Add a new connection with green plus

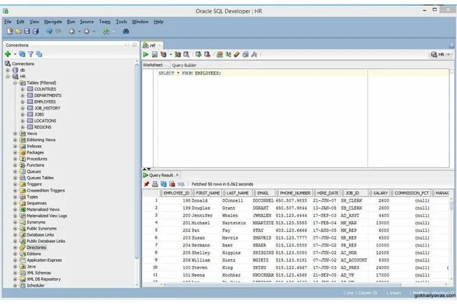(8, 54)
